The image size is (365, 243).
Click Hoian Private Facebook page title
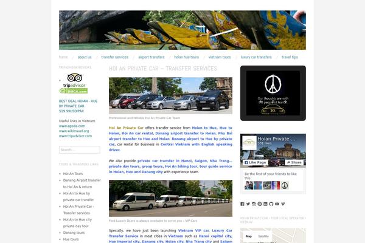click(x=276, y=139)
